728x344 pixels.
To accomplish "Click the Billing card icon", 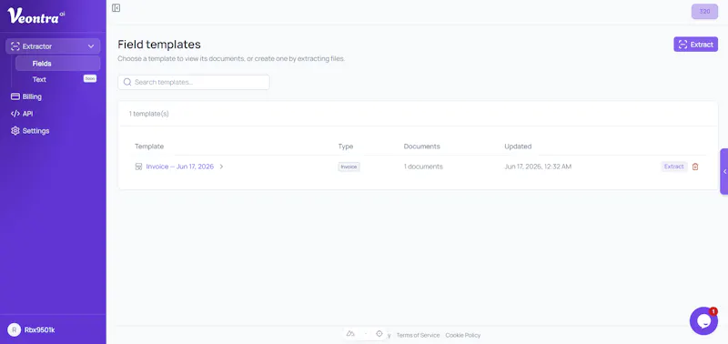I will [15, 96].
